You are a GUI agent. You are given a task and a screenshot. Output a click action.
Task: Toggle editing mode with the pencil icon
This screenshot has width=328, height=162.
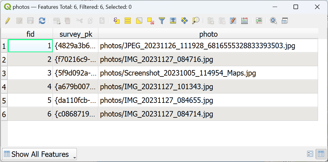pyautogui.click(x=8, y=21)
